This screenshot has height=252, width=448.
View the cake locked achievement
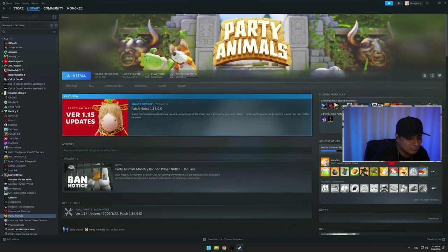pos(335,188)
